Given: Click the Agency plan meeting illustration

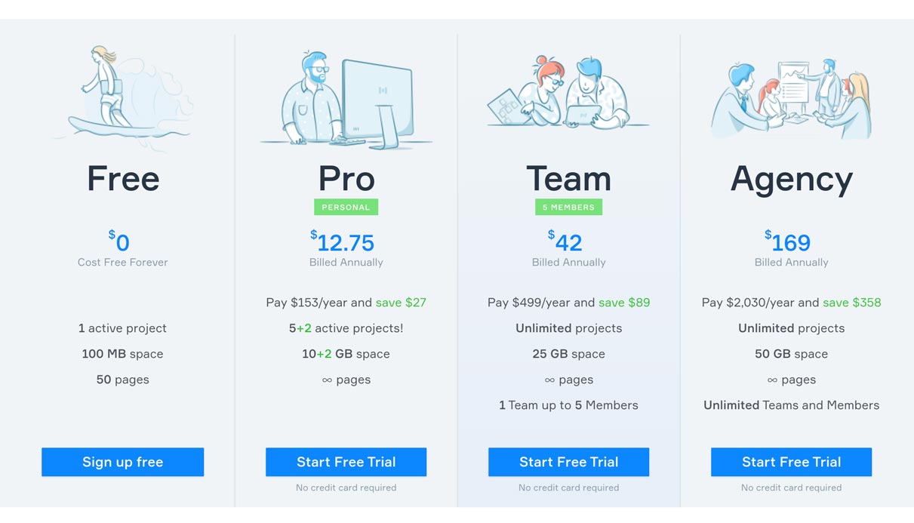Looking at the screenshot, I should [791, 99].
